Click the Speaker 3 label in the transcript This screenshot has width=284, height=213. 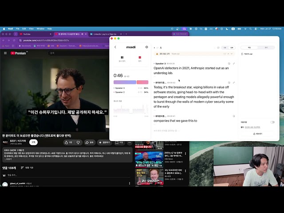click(160, 63)
